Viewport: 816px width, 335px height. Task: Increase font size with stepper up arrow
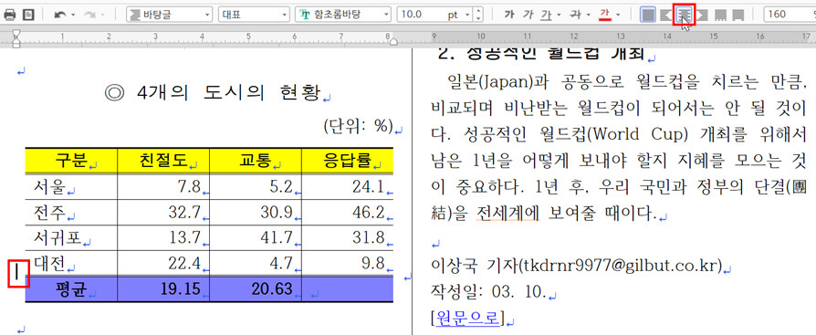479,11
